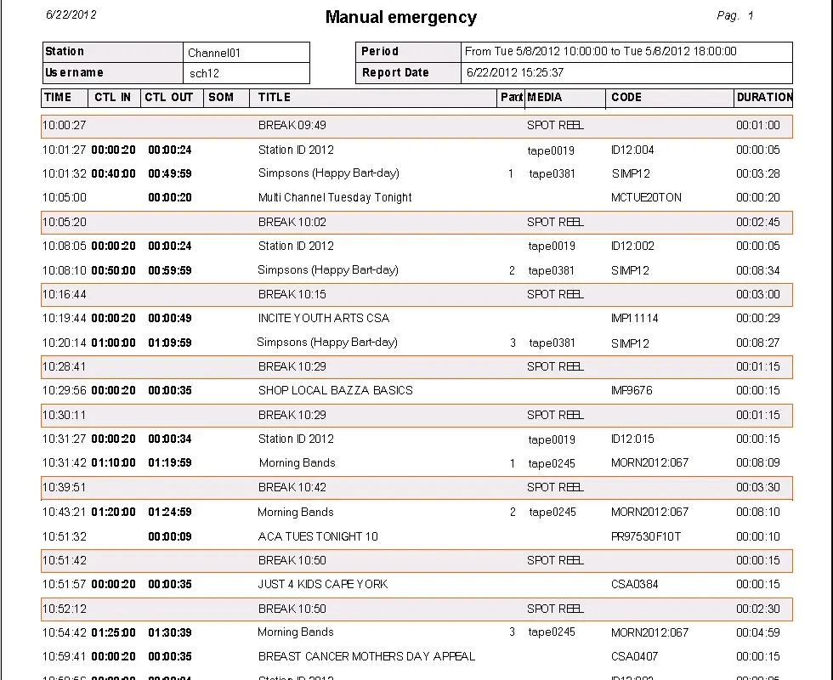Select the BREAK 10:42 row
The image size is (833, 680).
(x=416, y=488)
